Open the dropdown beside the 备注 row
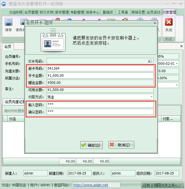This screenshot has width=185, height=189. [x=177, y=85]
